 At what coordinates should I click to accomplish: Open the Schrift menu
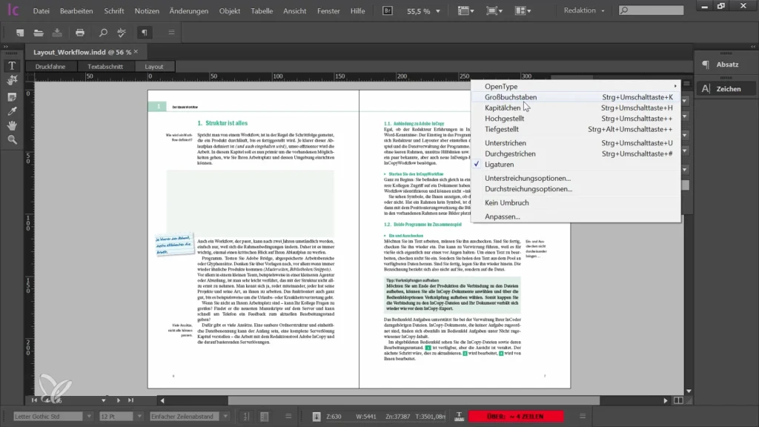point(114,11)
